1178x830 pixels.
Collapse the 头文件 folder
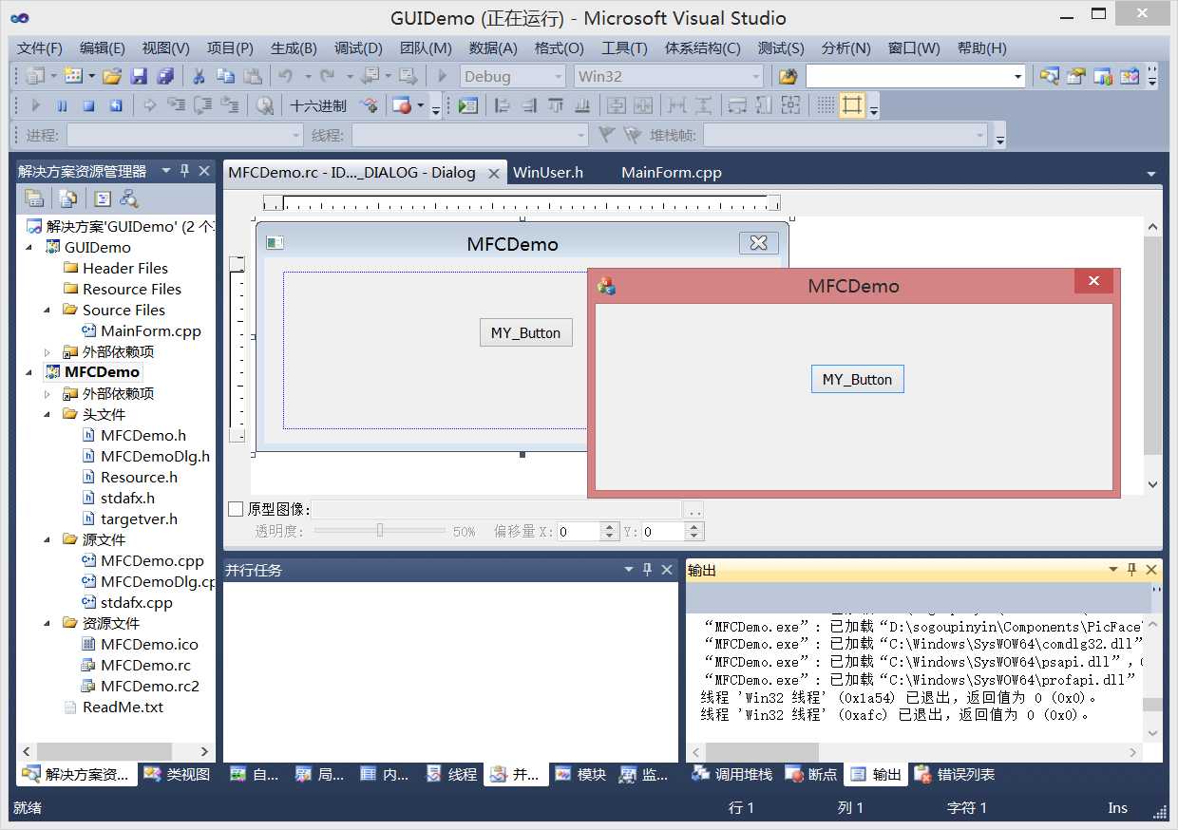pyautogui.click(x=47, y=415)
